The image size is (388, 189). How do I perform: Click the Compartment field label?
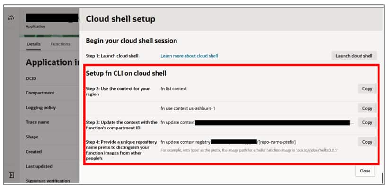40,93
